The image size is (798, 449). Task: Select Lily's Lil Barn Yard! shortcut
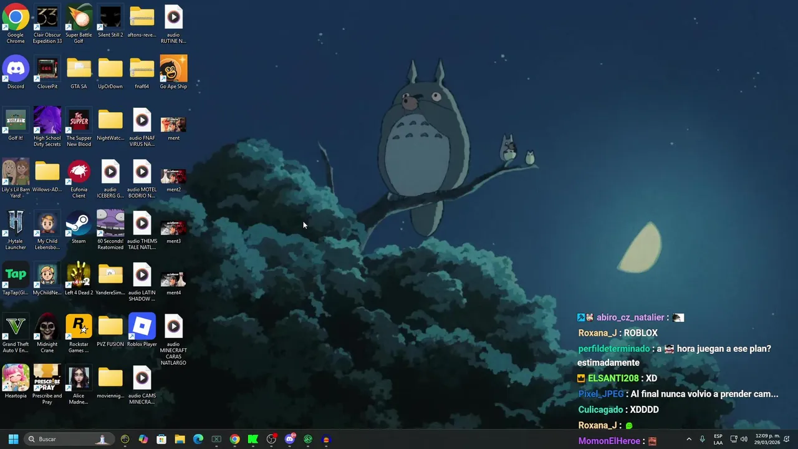coord(16,179)
